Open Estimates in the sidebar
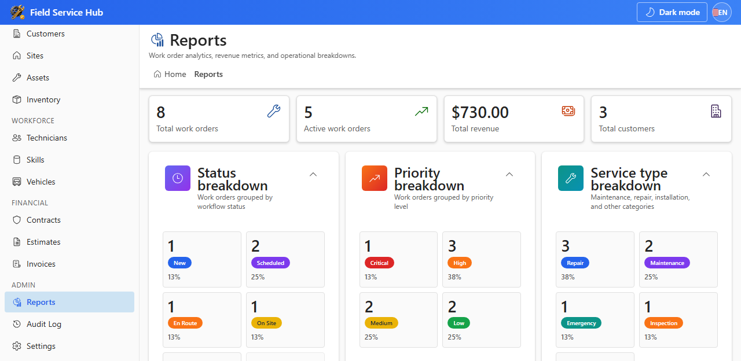741x361 pixels. tap(69, 242)
